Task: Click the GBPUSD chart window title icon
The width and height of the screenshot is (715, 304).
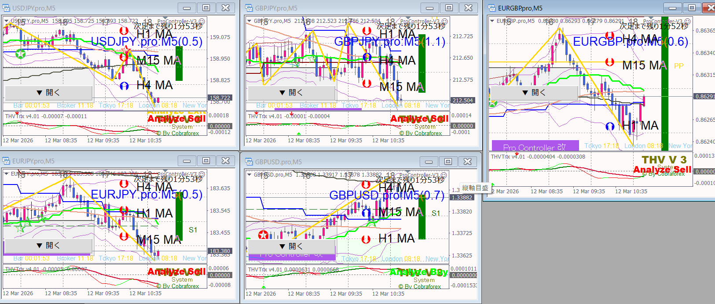Action: (249, 162)
